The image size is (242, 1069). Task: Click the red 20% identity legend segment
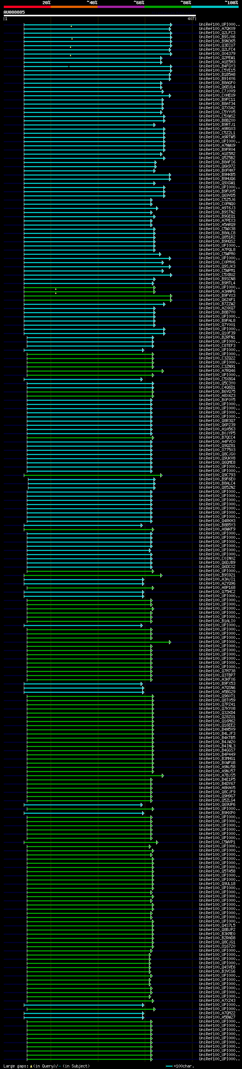(27, 7)
